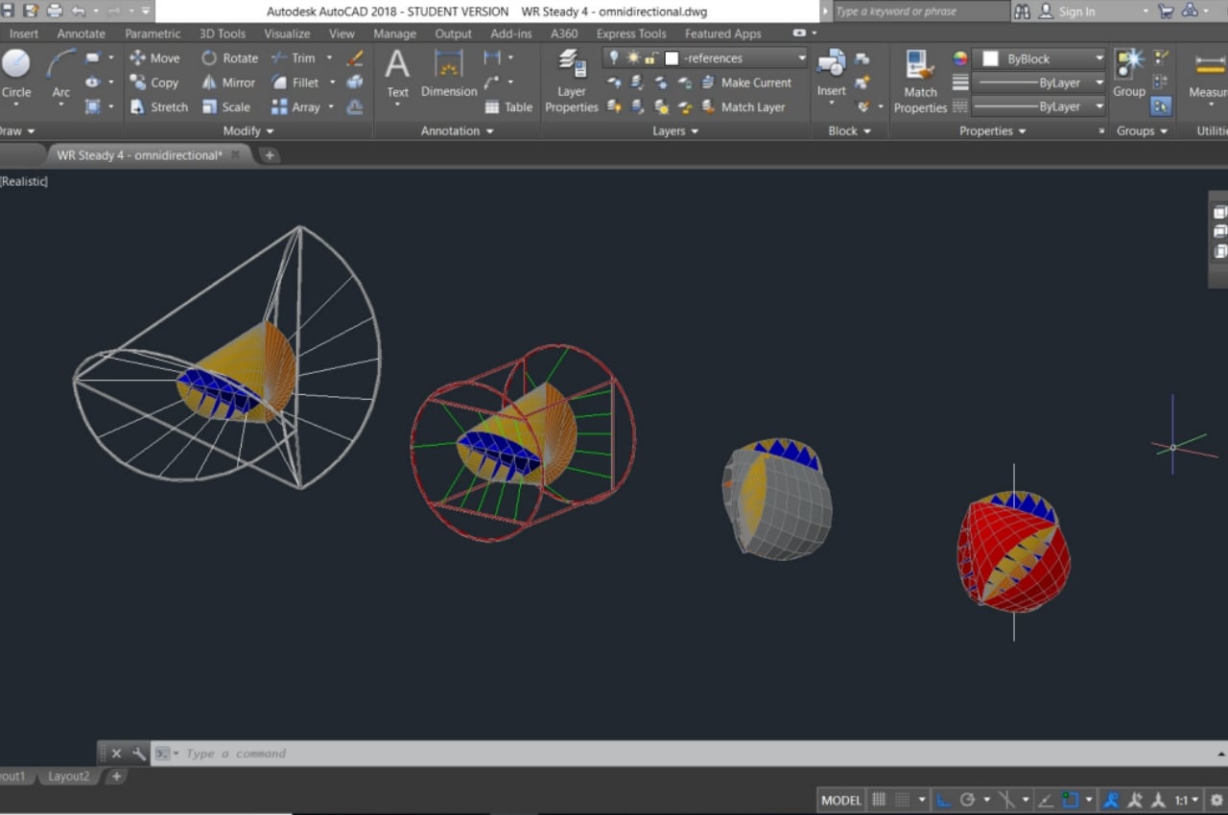Click the Match Properties tool
1228x815 pixels.
[920, 81]
